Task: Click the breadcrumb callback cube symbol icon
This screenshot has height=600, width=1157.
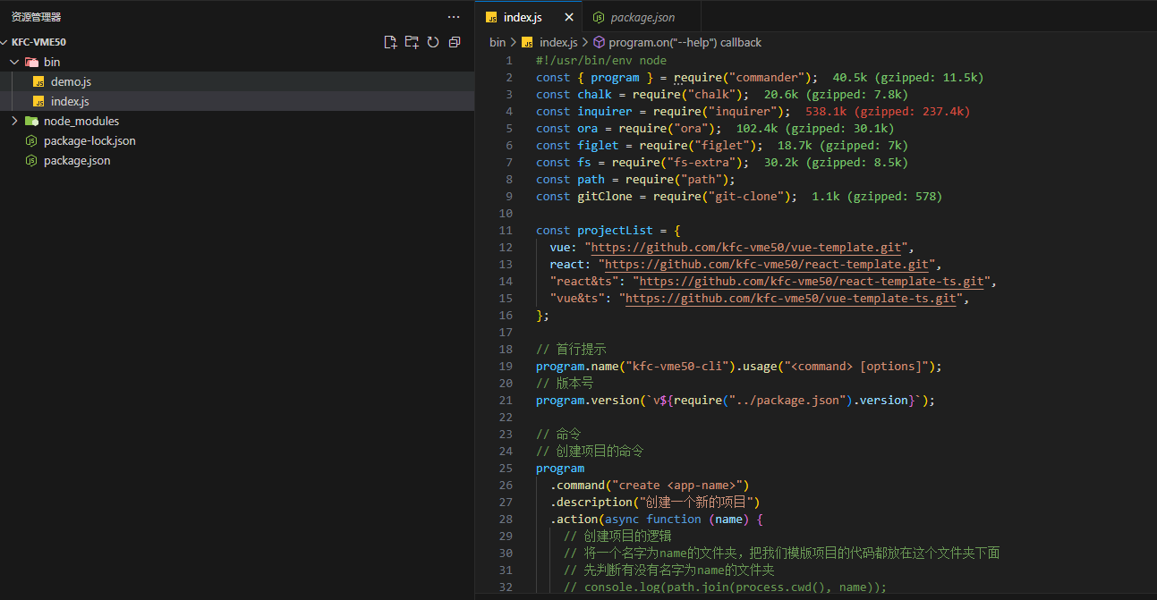Action: point(599,42)
